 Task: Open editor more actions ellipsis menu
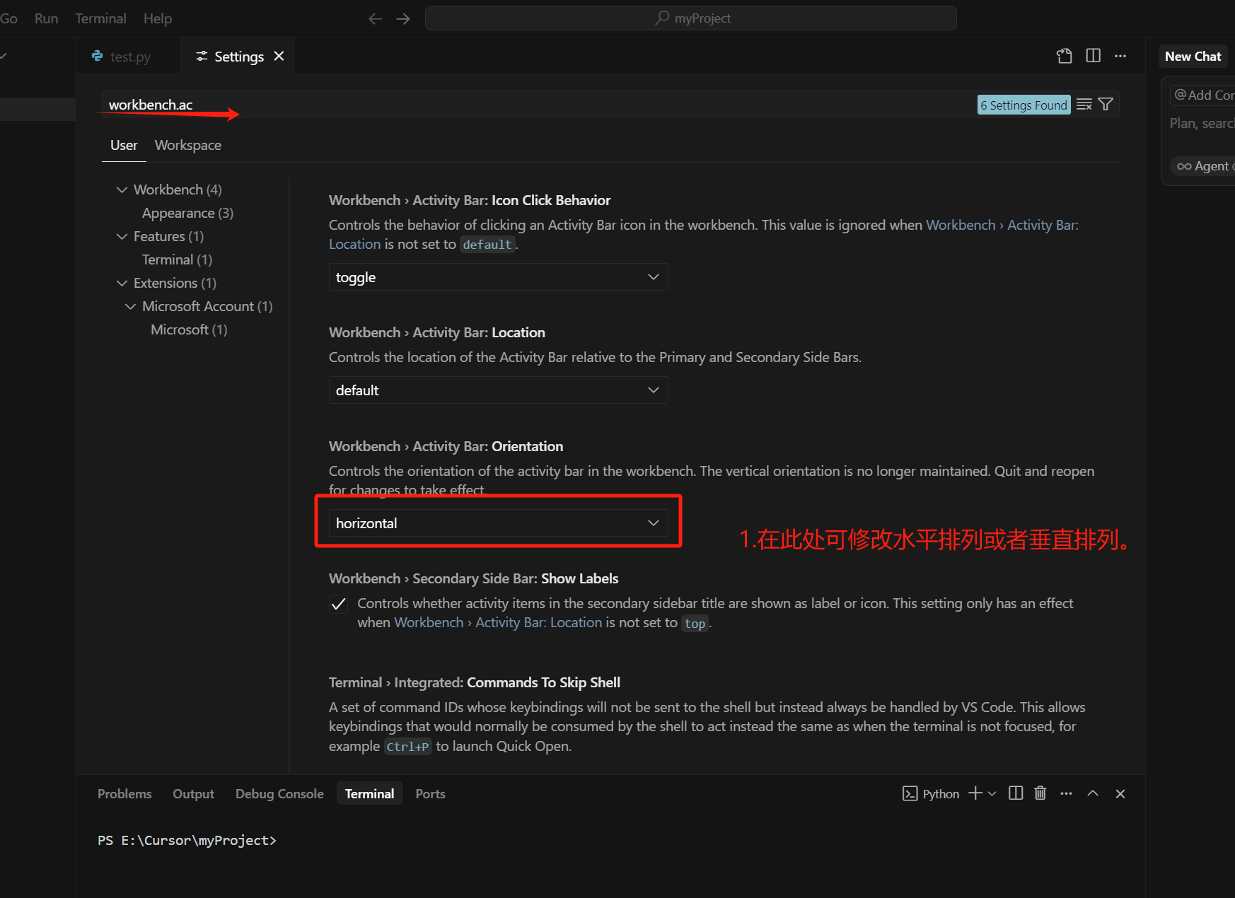pos(1120,56)
